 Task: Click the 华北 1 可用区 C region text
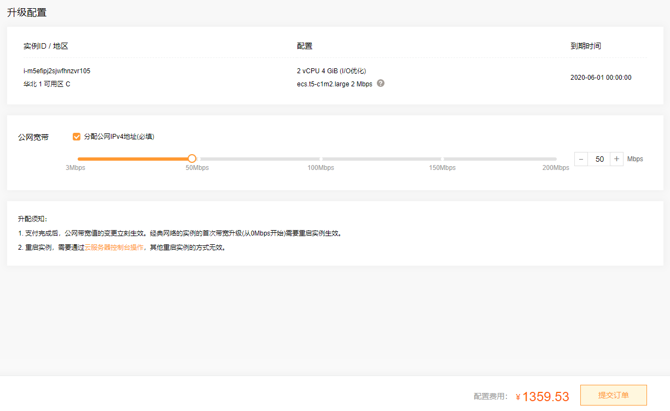coord(46,84)
